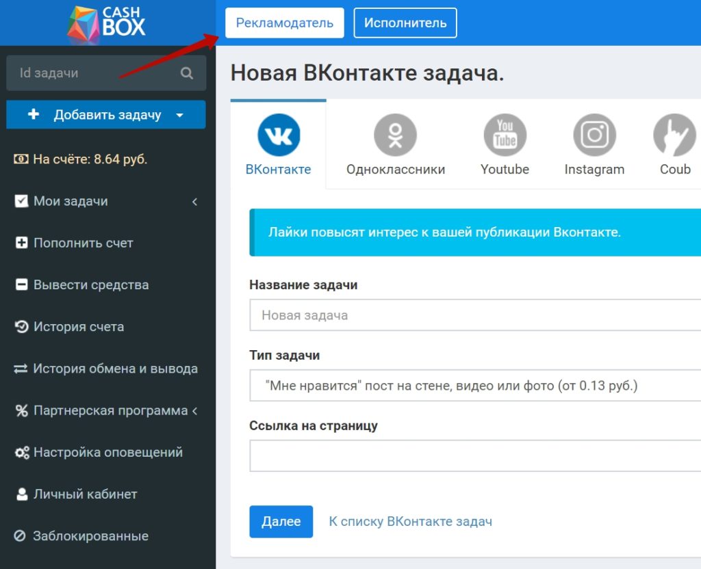Open the Instagram task icon
Screen dimensions: 701x569
[x=594, y=135]
